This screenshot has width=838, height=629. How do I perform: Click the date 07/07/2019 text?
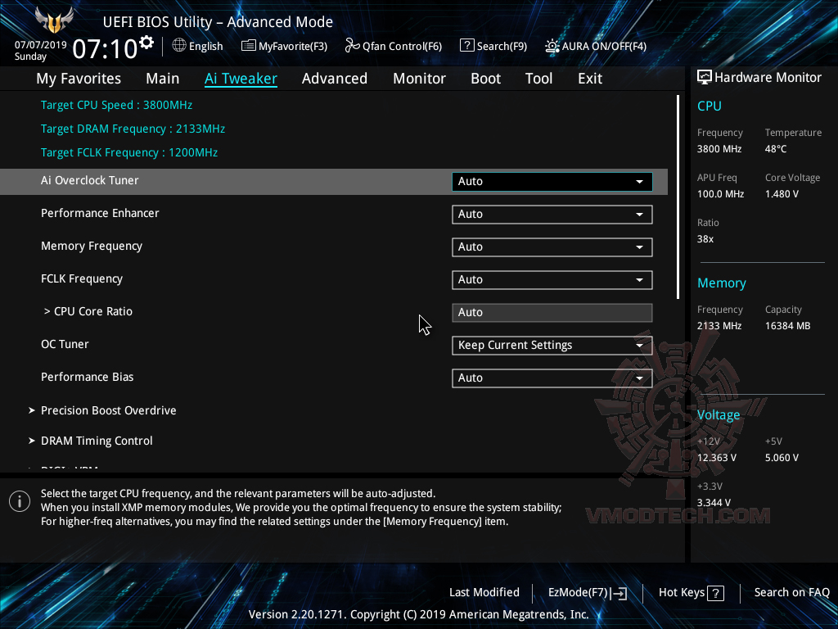coord(41,45)
